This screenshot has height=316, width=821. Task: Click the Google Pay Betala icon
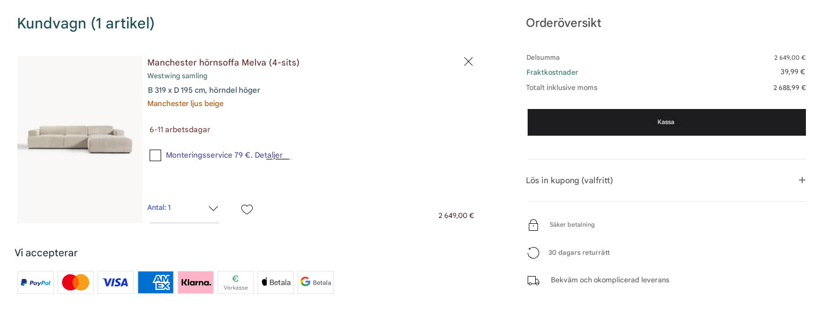click(315, 282)
